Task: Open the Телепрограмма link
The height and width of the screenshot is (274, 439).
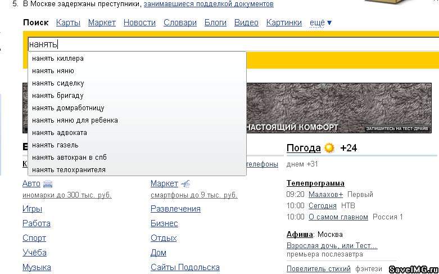Action: click(x=315, y=183)
